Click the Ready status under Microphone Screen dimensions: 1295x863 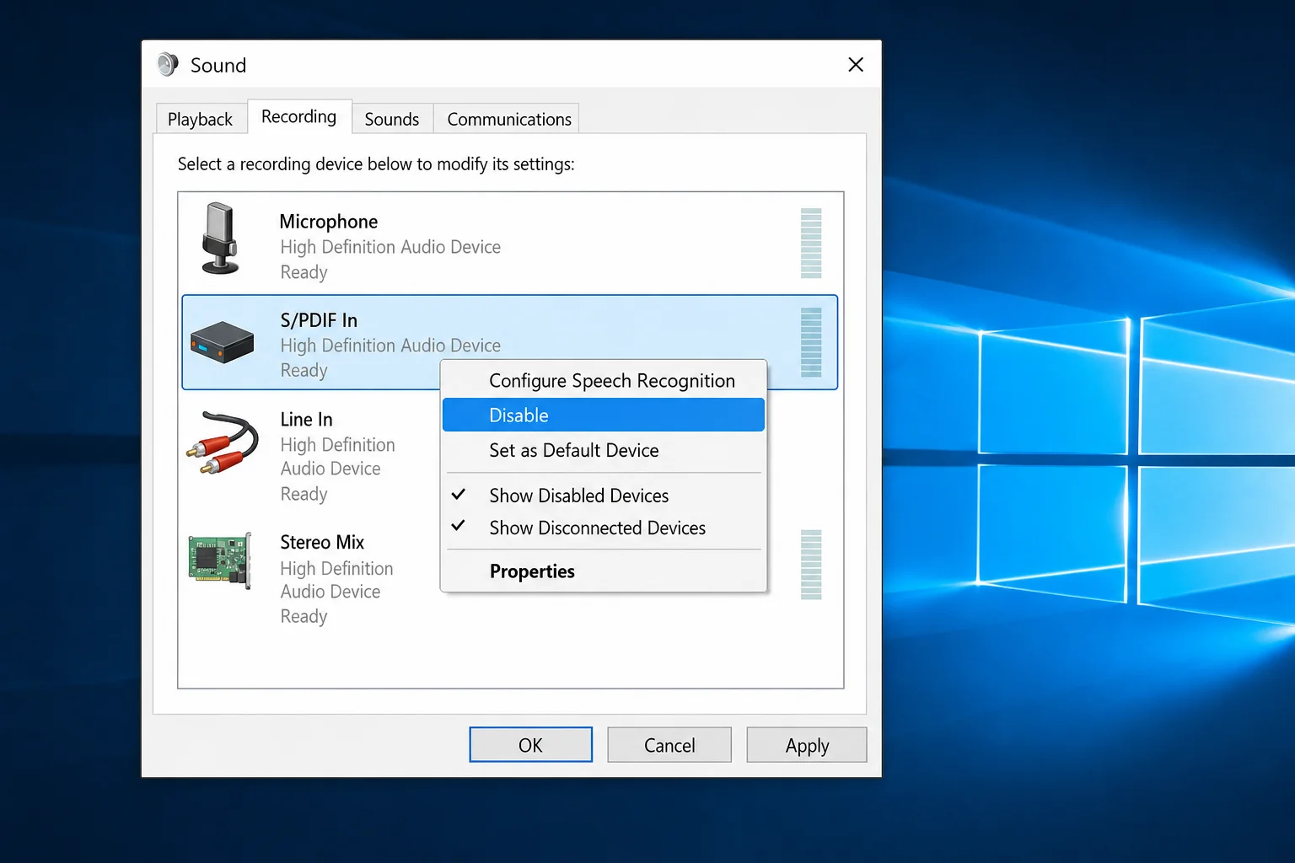coord(304,272)
